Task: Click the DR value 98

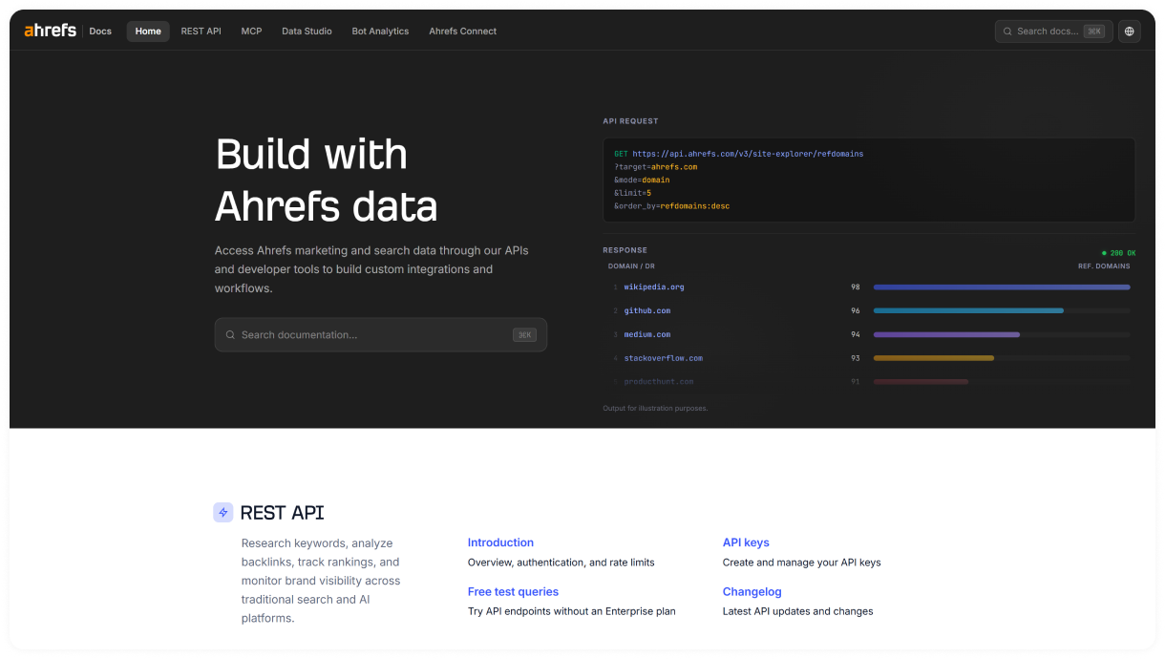Action: [x=856, y=287]
